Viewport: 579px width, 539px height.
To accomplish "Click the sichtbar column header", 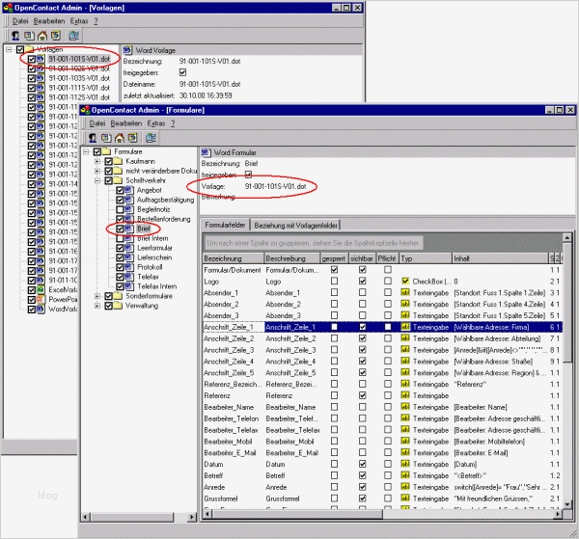I will click(362, 258).
